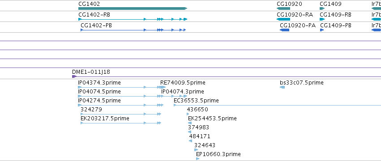Select the CG1402-PB protein track
381x161 pixels.
click(133, 30)
